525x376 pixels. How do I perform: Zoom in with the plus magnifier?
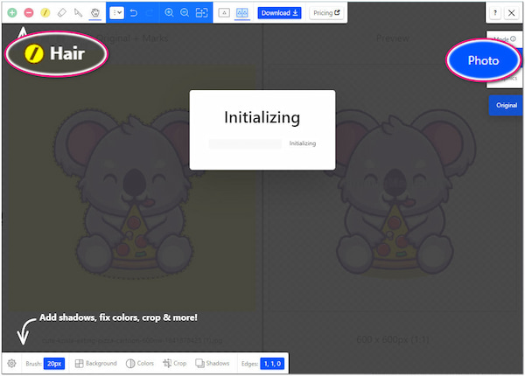pos(169,13)
